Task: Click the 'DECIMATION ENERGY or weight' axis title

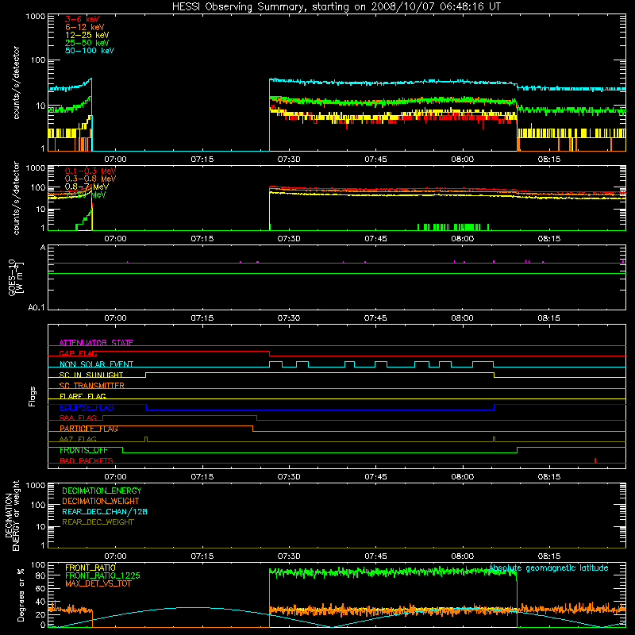Action: click(12, 515)
